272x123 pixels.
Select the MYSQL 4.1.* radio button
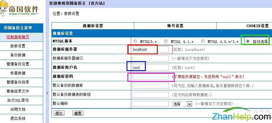[166, 41]
